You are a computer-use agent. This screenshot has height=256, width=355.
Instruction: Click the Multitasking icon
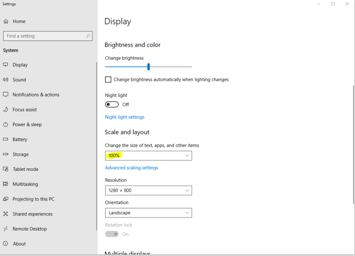(6, 184)
